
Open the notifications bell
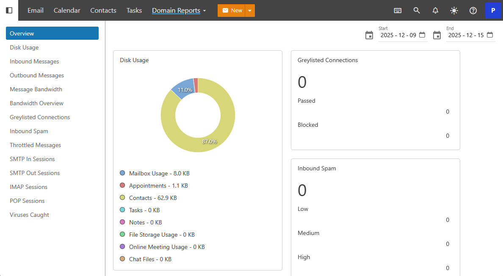435,11
